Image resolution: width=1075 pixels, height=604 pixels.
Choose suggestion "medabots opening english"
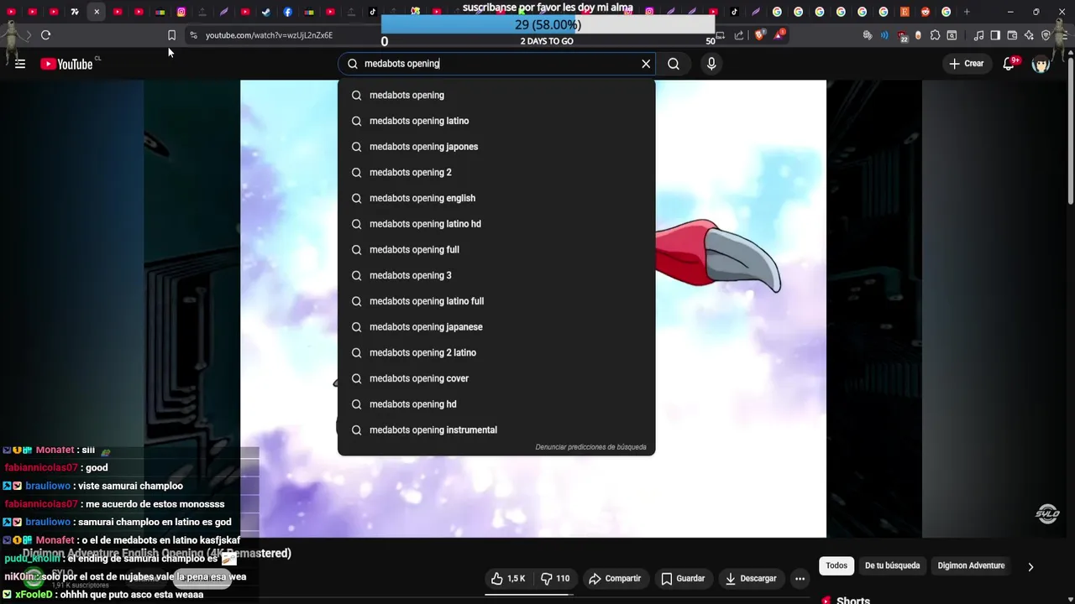point(496,198)
